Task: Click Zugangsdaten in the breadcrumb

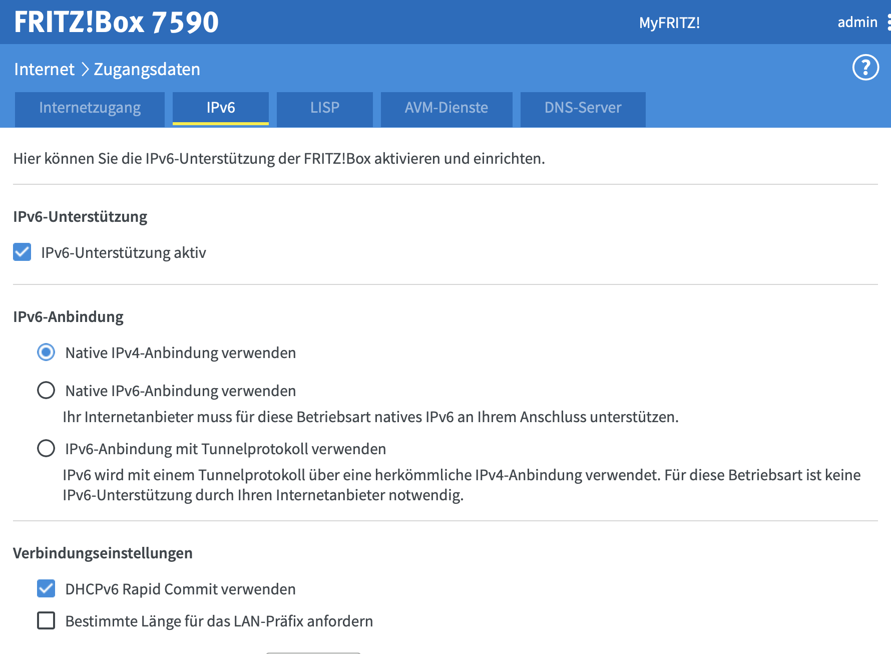Action: coord(147,69)
